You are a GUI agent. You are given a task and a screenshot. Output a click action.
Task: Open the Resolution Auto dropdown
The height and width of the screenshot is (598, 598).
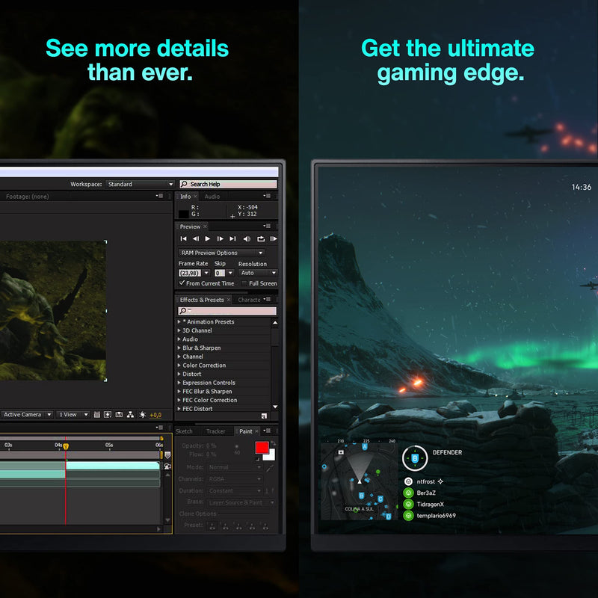pos(258,273)
